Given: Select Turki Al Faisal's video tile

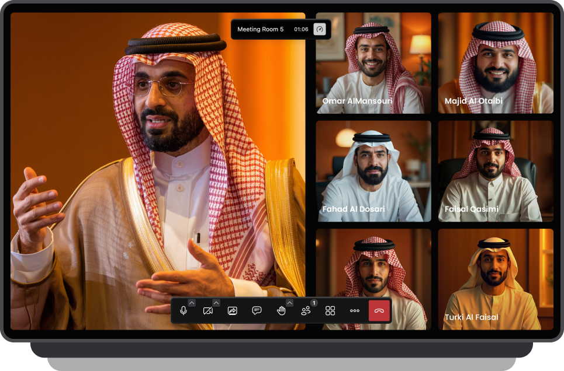Looking at the screenshot, I should click(x=496, y=279).
